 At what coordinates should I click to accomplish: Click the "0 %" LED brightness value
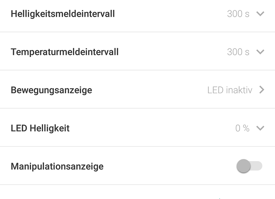pyautogui.click(x=242, y=128)
